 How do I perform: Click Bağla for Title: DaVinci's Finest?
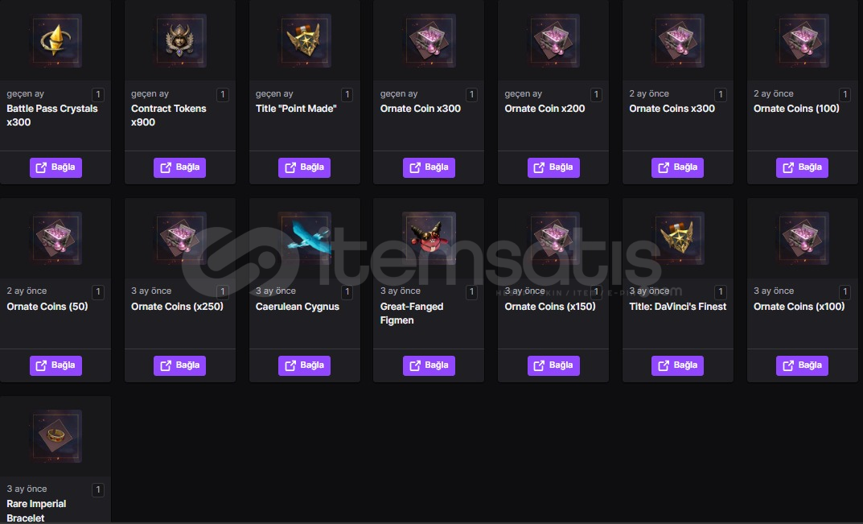pyautogui.click(x=677, y=365)
